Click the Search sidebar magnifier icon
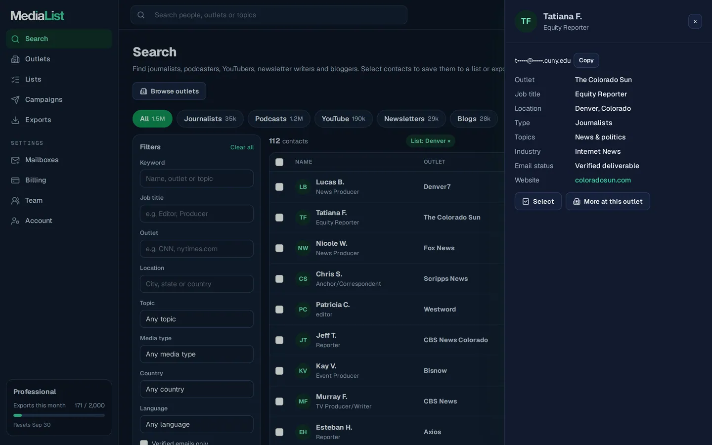The width and height of the screenshot is (712, 445). [15, 39]
